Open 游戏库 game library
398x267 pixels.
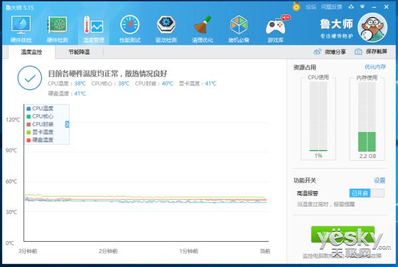275,29
